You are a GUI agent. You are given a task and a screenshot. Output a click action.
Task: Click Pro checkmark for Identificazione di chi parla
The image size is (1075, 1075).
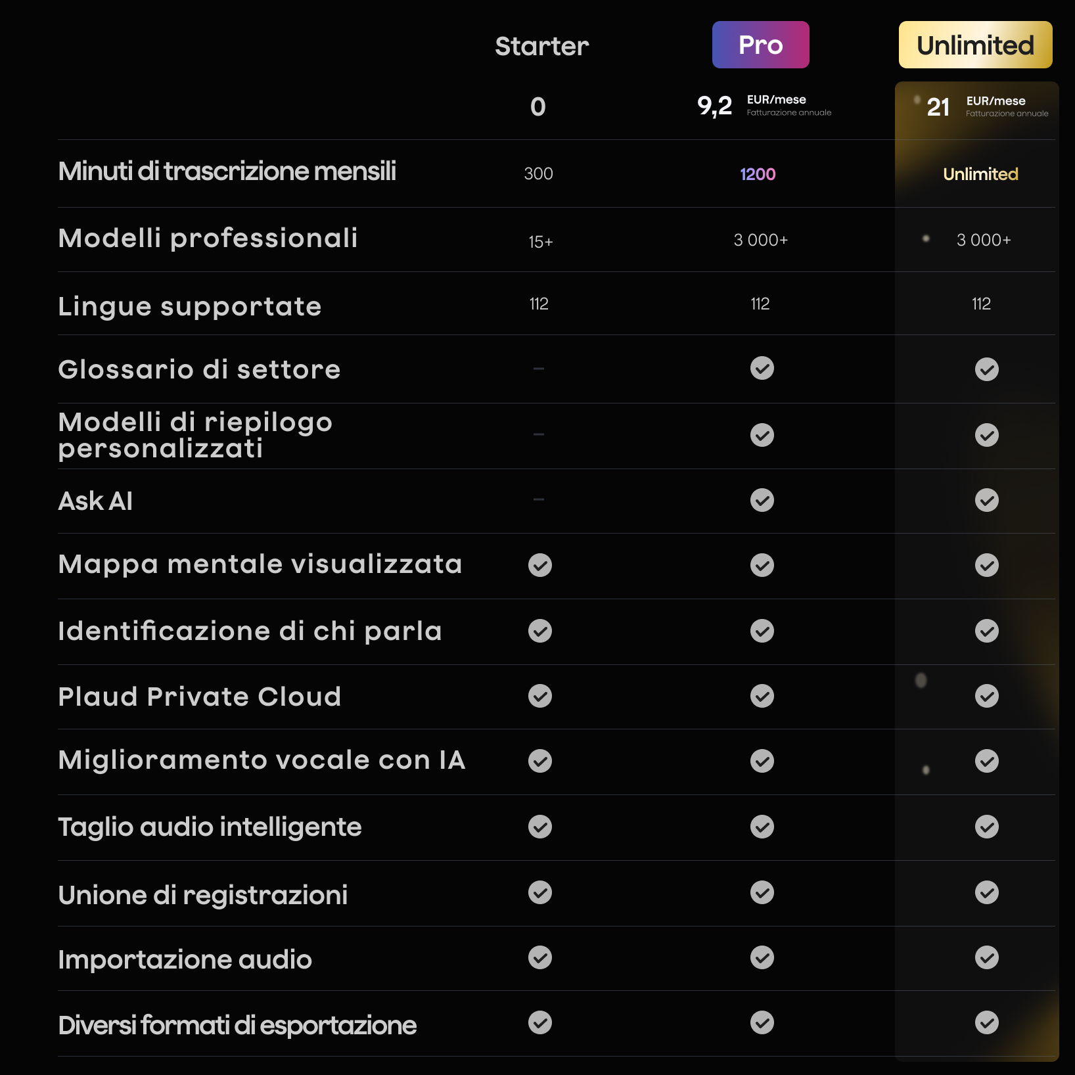pos(762,631)
